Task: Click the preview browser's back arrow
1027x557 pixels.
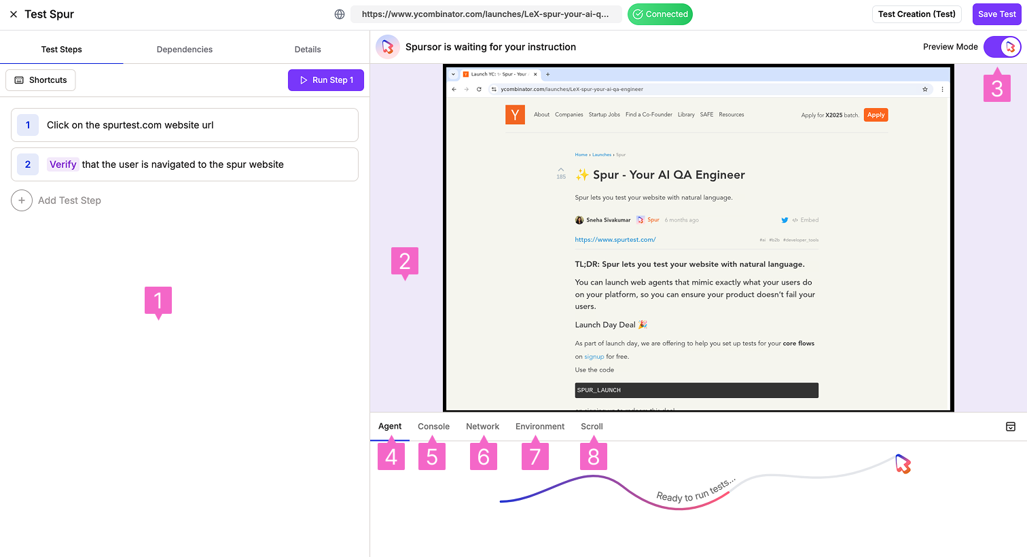Action: [454, 89]
